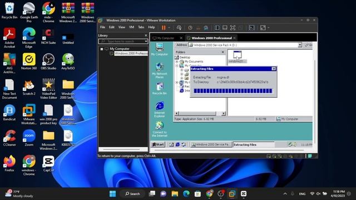Open the Windows 11 Start menu

coord(112,194)
